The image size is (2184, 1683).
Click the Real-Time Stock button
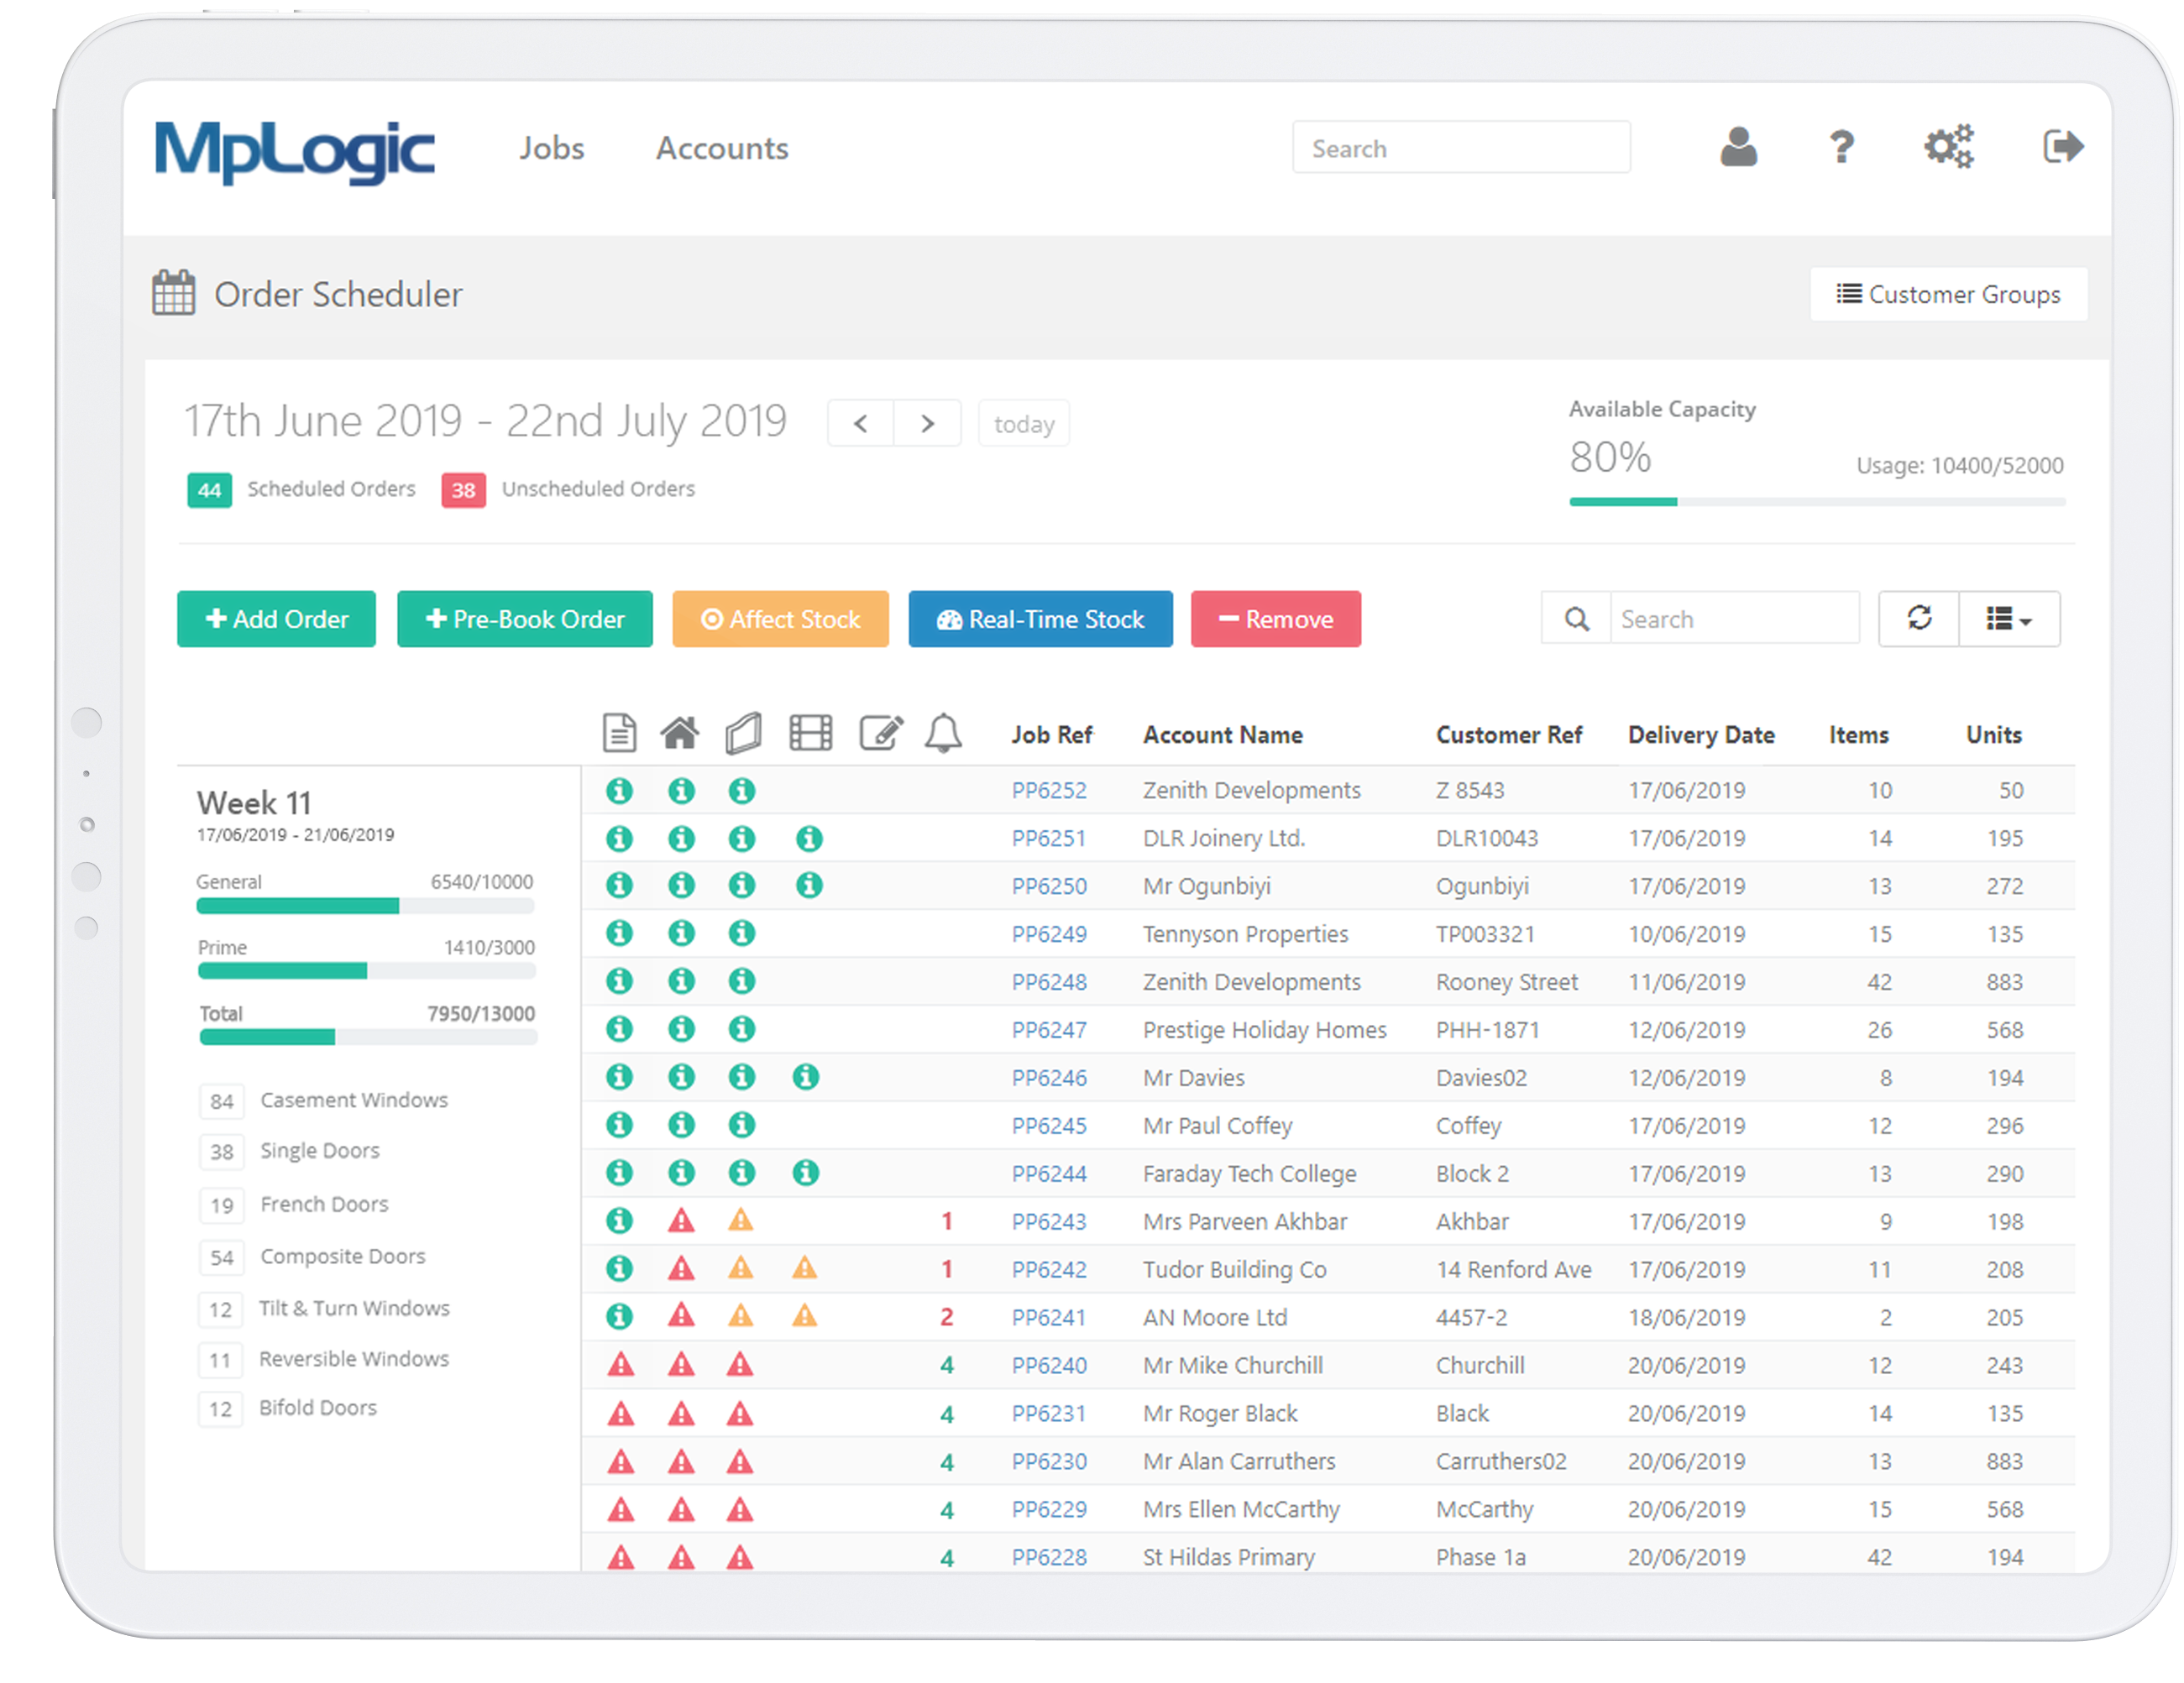1041,619
